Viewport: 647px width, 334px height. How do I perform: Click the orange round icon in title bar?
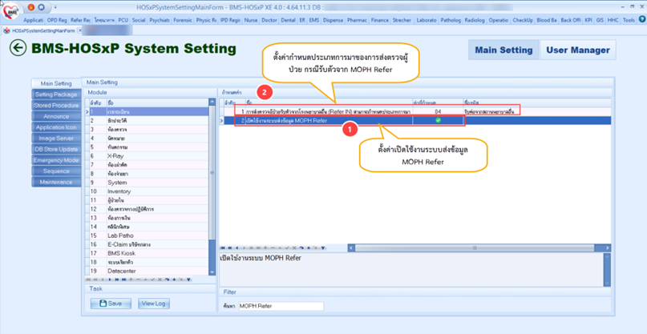(31, 7)
